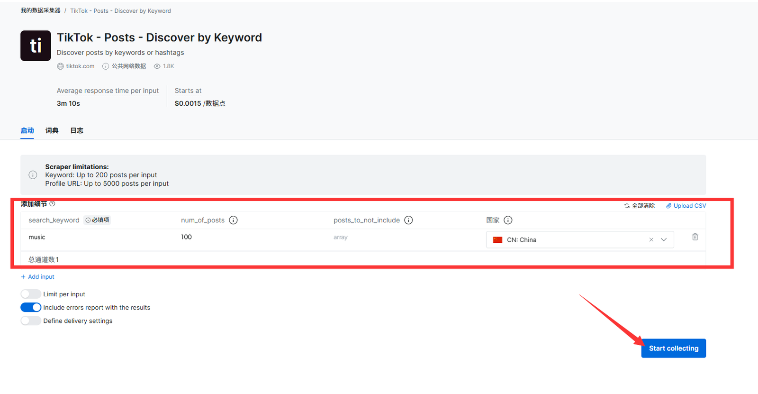
Task: Enable Define delivery settings switch
Action: [31, 321]
